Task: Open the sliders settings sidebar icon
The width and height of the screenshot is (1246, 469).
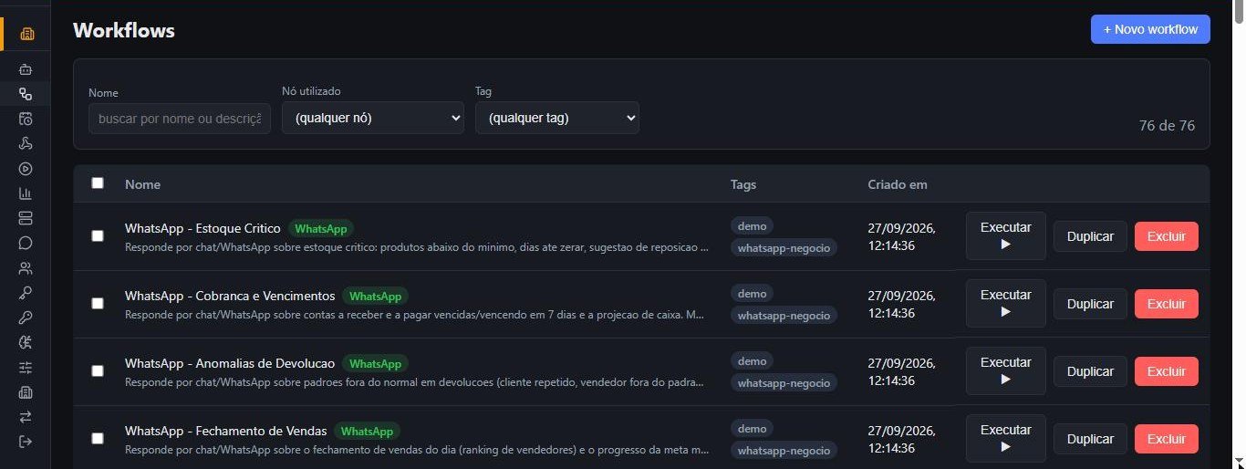Action: pos(26,367)
